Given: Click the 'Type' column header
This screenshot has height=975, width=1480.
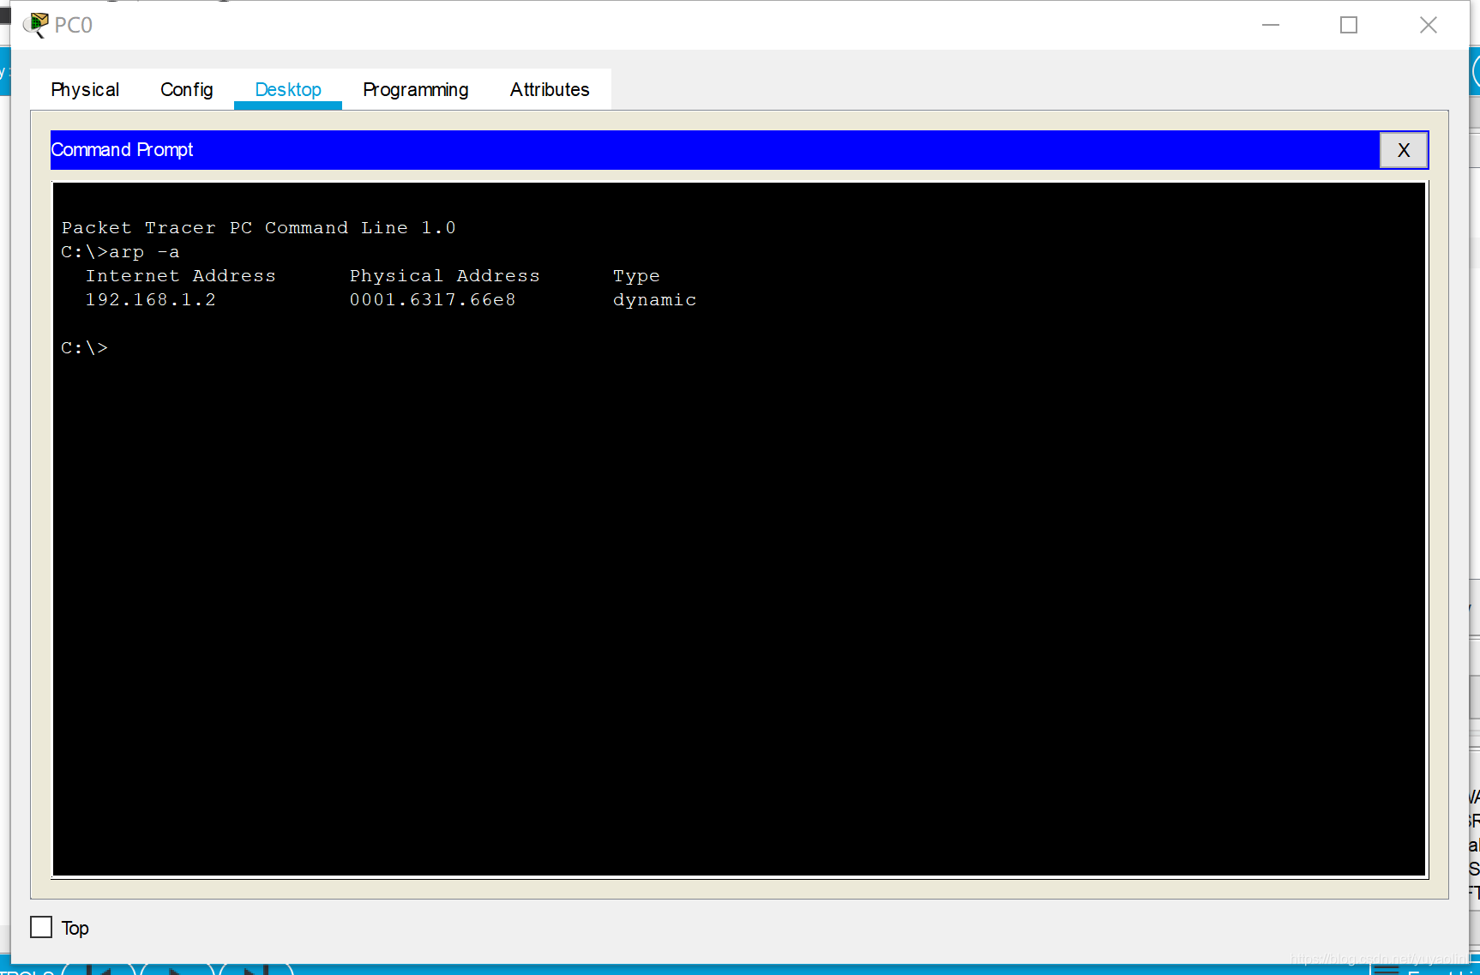Looking at the screenshot, I should pos(636,275).
